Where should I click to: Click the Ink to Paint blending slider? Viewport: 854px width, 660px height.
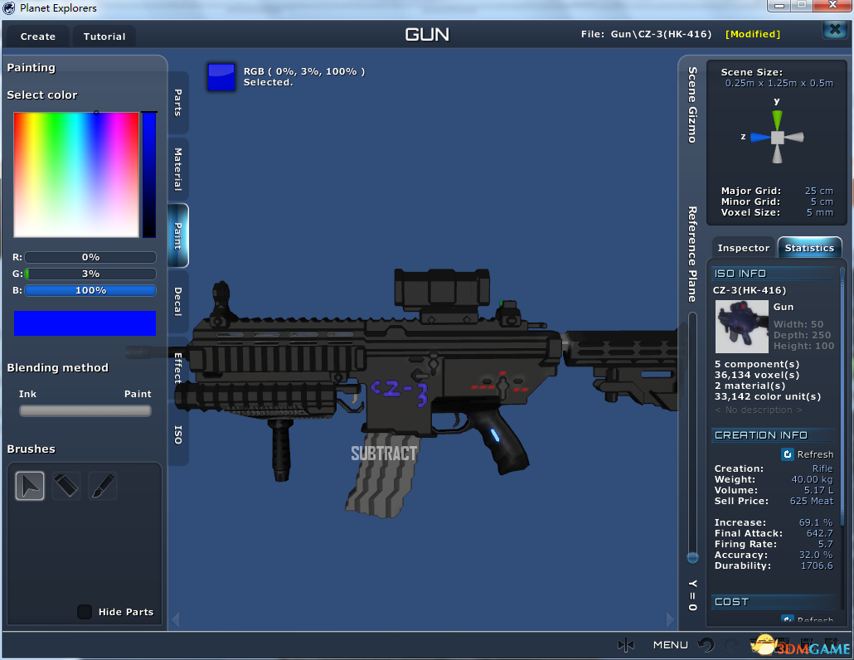pos(85,411)
